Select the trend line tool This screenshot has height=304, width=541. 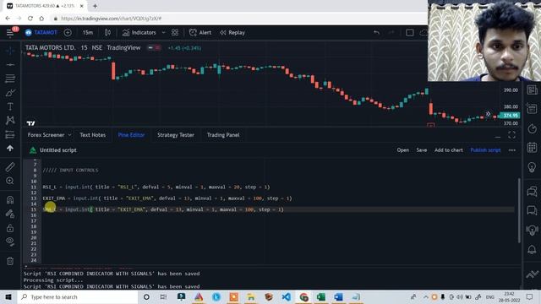[x=10, y=64]
